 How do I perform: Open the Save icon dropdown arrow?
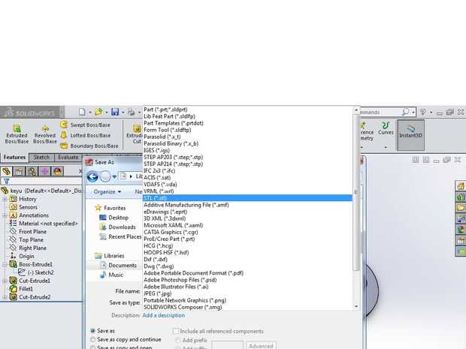pos(123,112)
